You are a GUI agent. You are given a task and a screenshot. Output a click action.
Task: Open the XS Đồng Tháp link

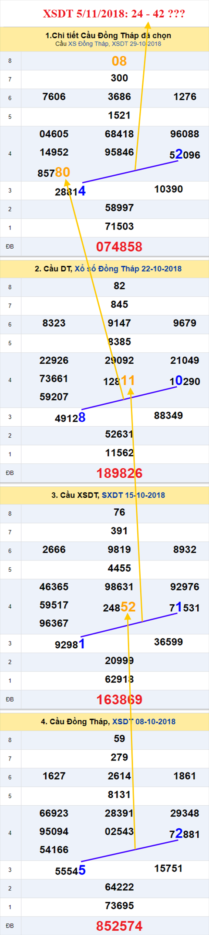coord(88,44)
